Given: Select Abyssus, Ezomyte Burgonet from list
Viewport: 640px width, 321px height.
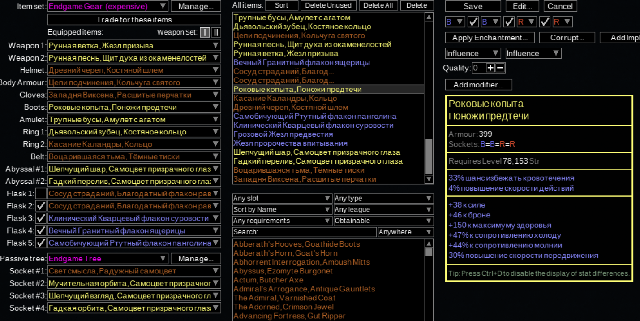Looking at the screenshot, I should pyautogui.click(x=283, y=271).
